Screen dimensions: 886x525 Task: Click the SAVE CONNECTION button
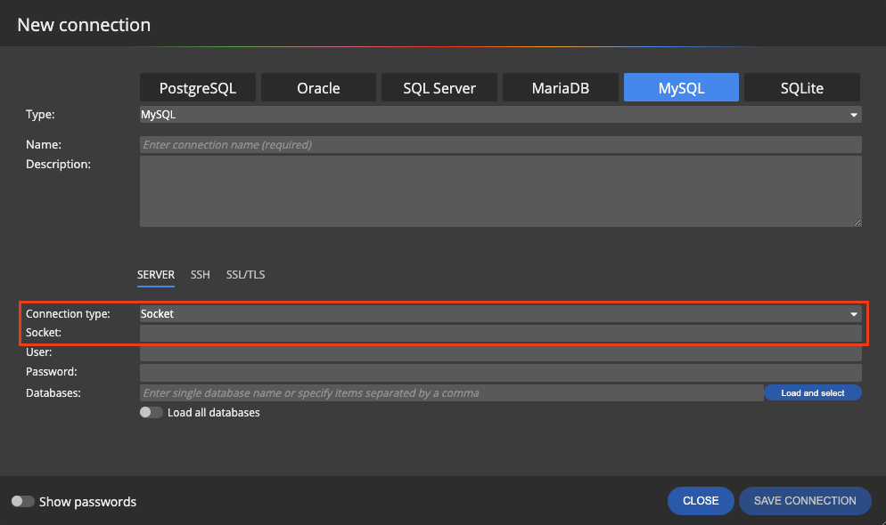pyautogui.click(x=805, y=501)
